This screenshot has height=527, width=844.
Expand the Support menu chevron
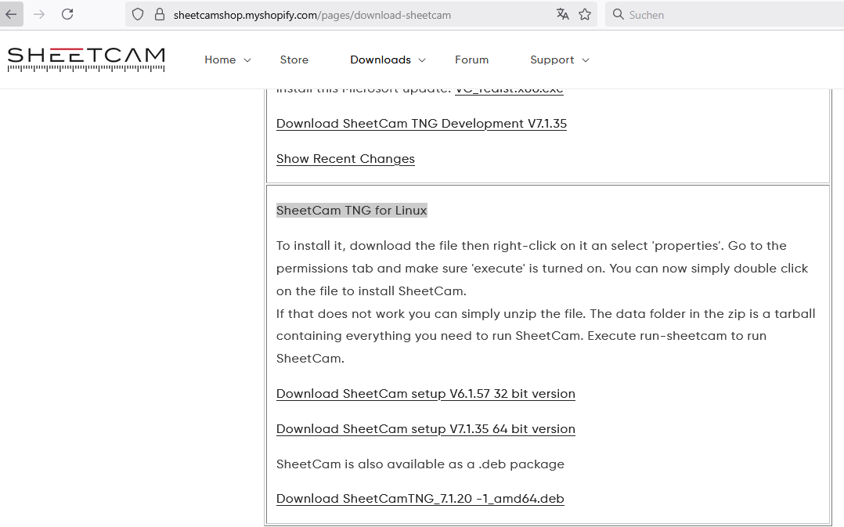pyautogui.click(x=586, y=60)
